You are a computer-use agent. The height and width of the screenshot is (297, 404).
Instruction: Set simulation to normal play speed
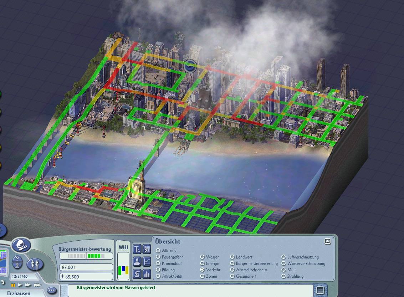pyautogui.click(x=20, y=285)
